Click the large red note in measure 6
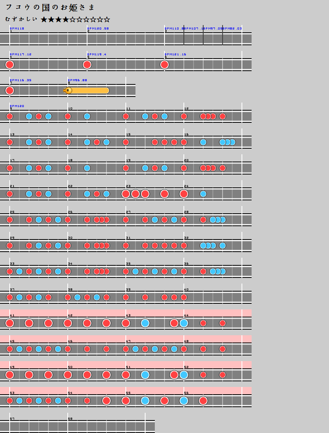 click(x=164, y=65)
